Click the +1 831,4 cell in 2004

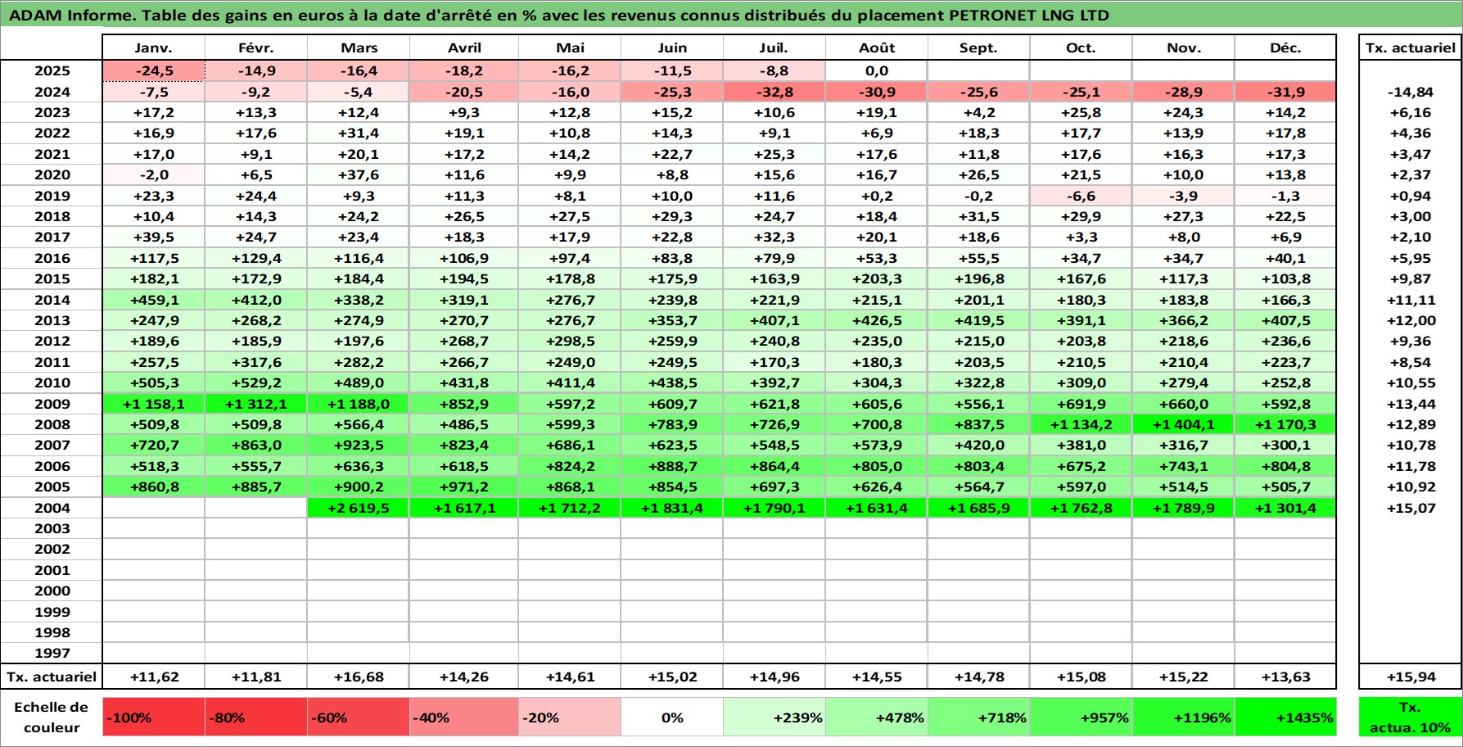pos(671,508)
